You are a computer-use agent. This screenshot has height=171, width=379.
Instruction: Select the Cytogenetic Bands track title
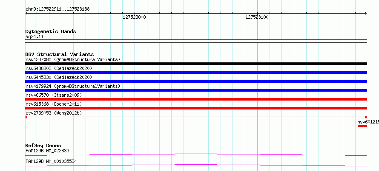click(x=51, y=31)
